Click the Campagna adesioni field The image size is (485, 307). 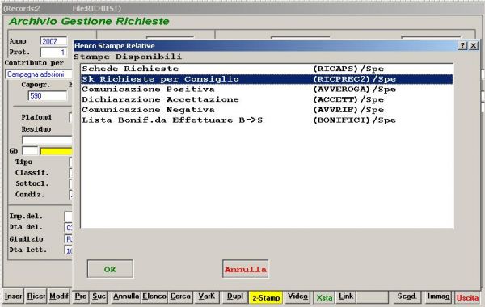pyautogui.click(x=39, y=74)
